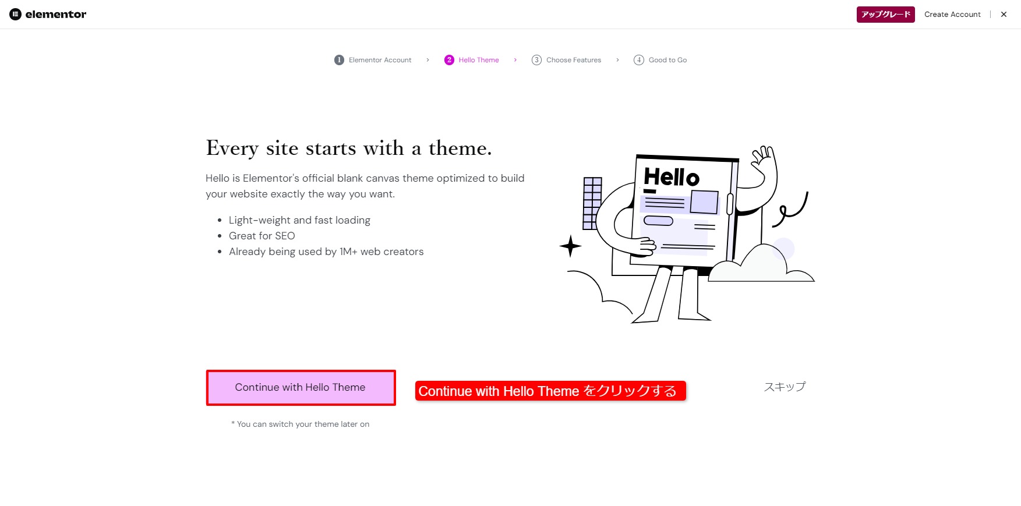Open the Good to Go step label
The image size is (1021, 506).
(667, 60)
